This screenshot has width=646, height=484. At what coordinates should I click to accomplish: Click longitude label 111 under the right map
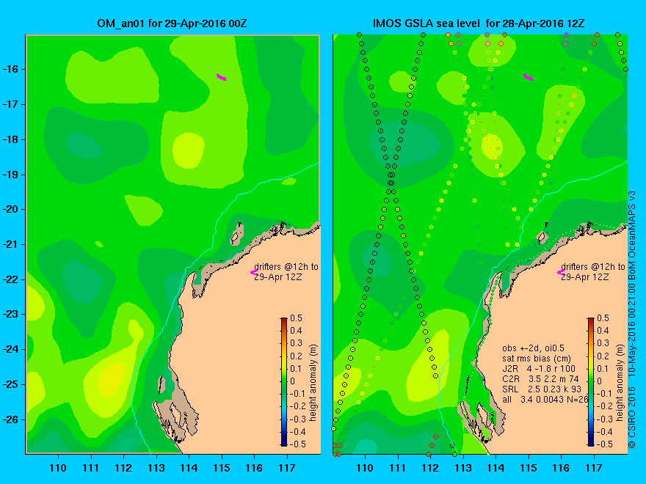point(398,468)
